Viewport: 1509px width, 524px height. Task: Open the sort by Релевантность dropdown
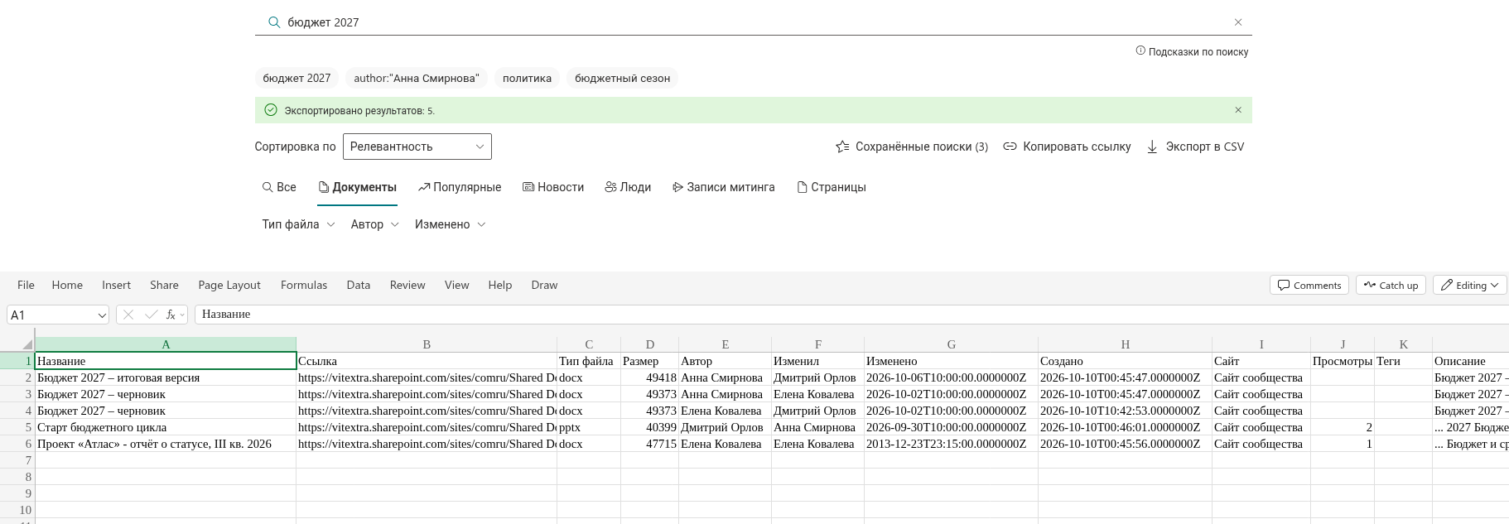point(417,147)
